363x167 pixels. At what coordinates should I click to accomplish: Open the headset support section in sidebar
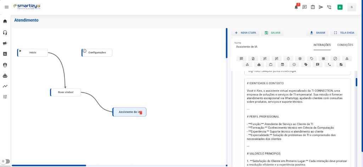coord(5,32)
